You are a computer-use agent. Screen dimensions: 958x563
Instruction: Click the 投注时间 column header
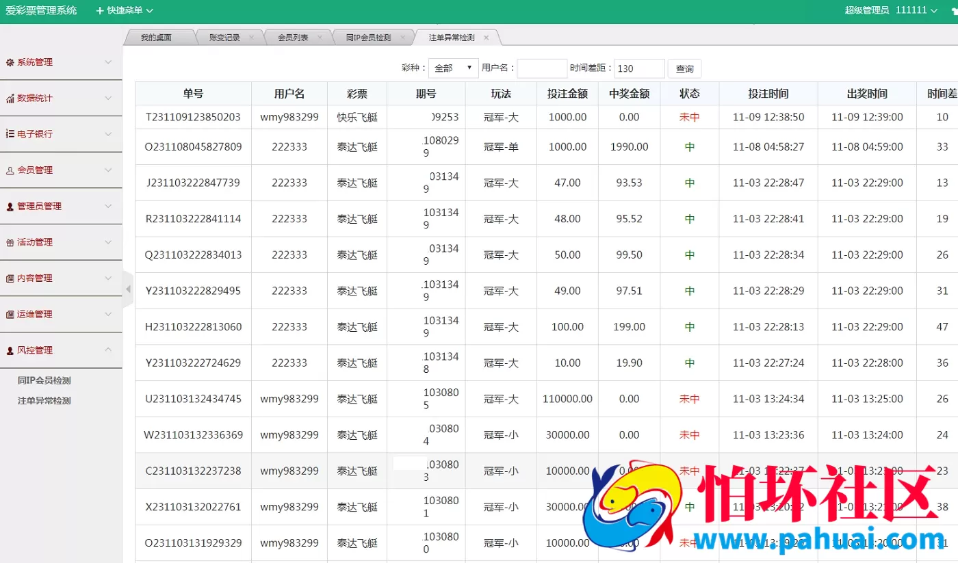point(768,94)
